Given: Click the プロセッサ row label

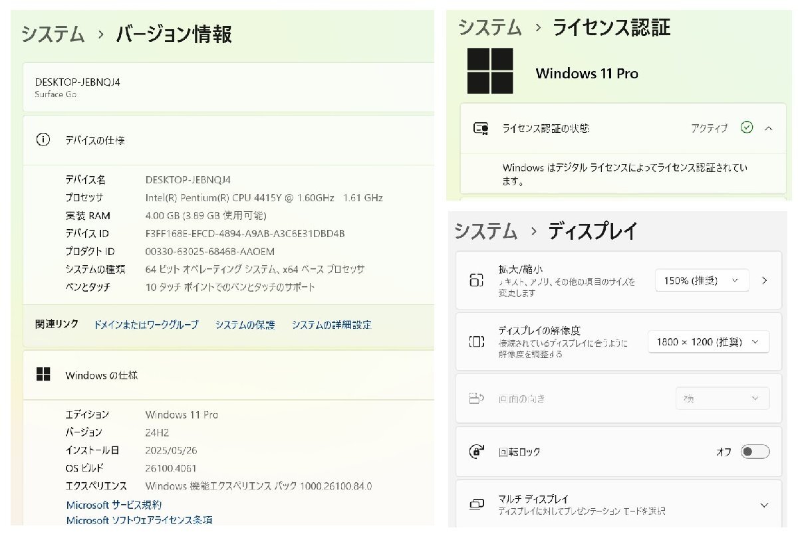Looking at the screenshot, I should [84, 198].
